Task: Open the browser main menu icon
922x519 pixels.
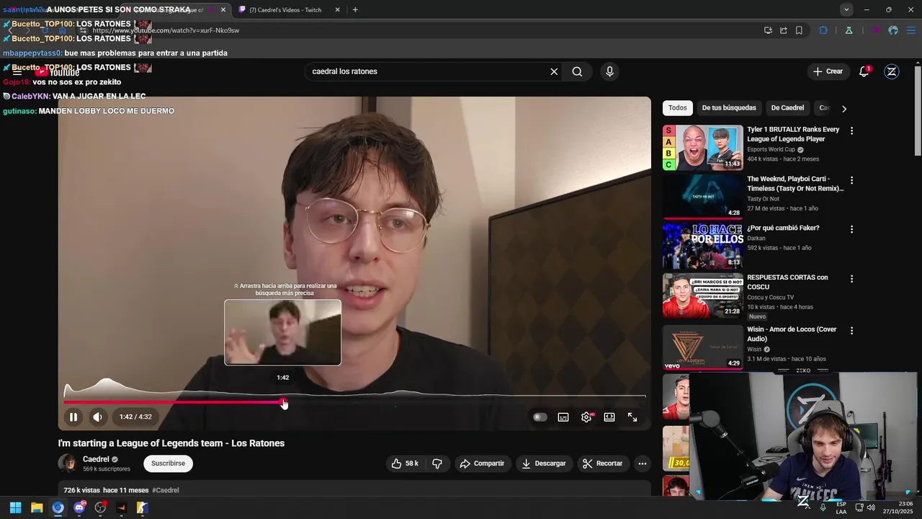Action: coord(910,30)
